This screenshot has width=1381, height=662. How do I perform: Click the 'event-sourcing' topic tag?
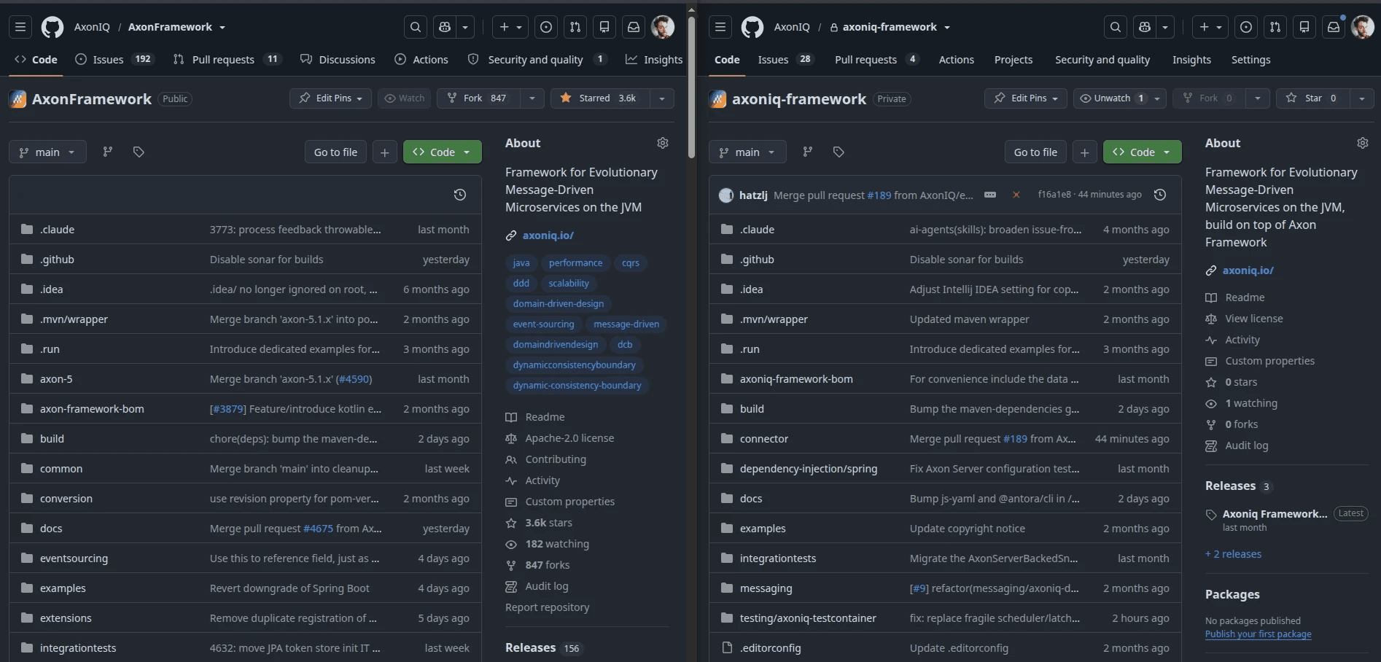(543, 324)
